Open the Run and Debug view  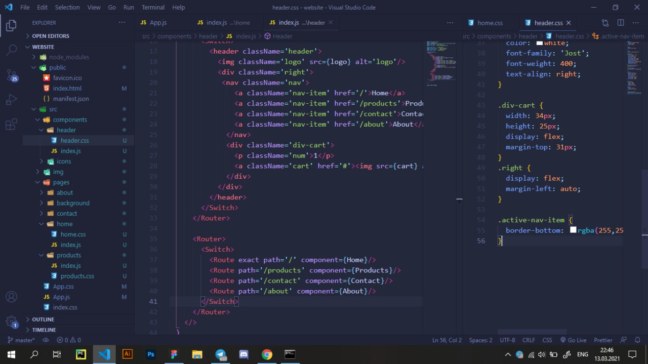tap(11, 100)
